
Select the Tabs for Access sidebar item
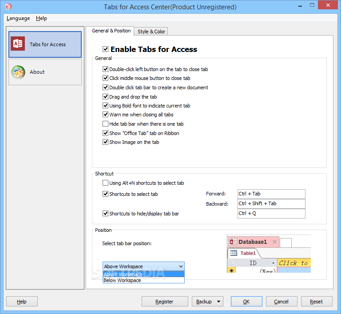(x=45, y=44)
